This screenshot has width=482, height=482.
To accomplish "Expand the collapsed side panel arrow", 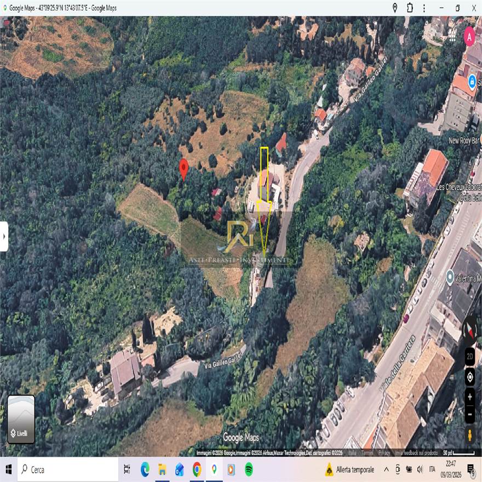I will tap(4, 237).
